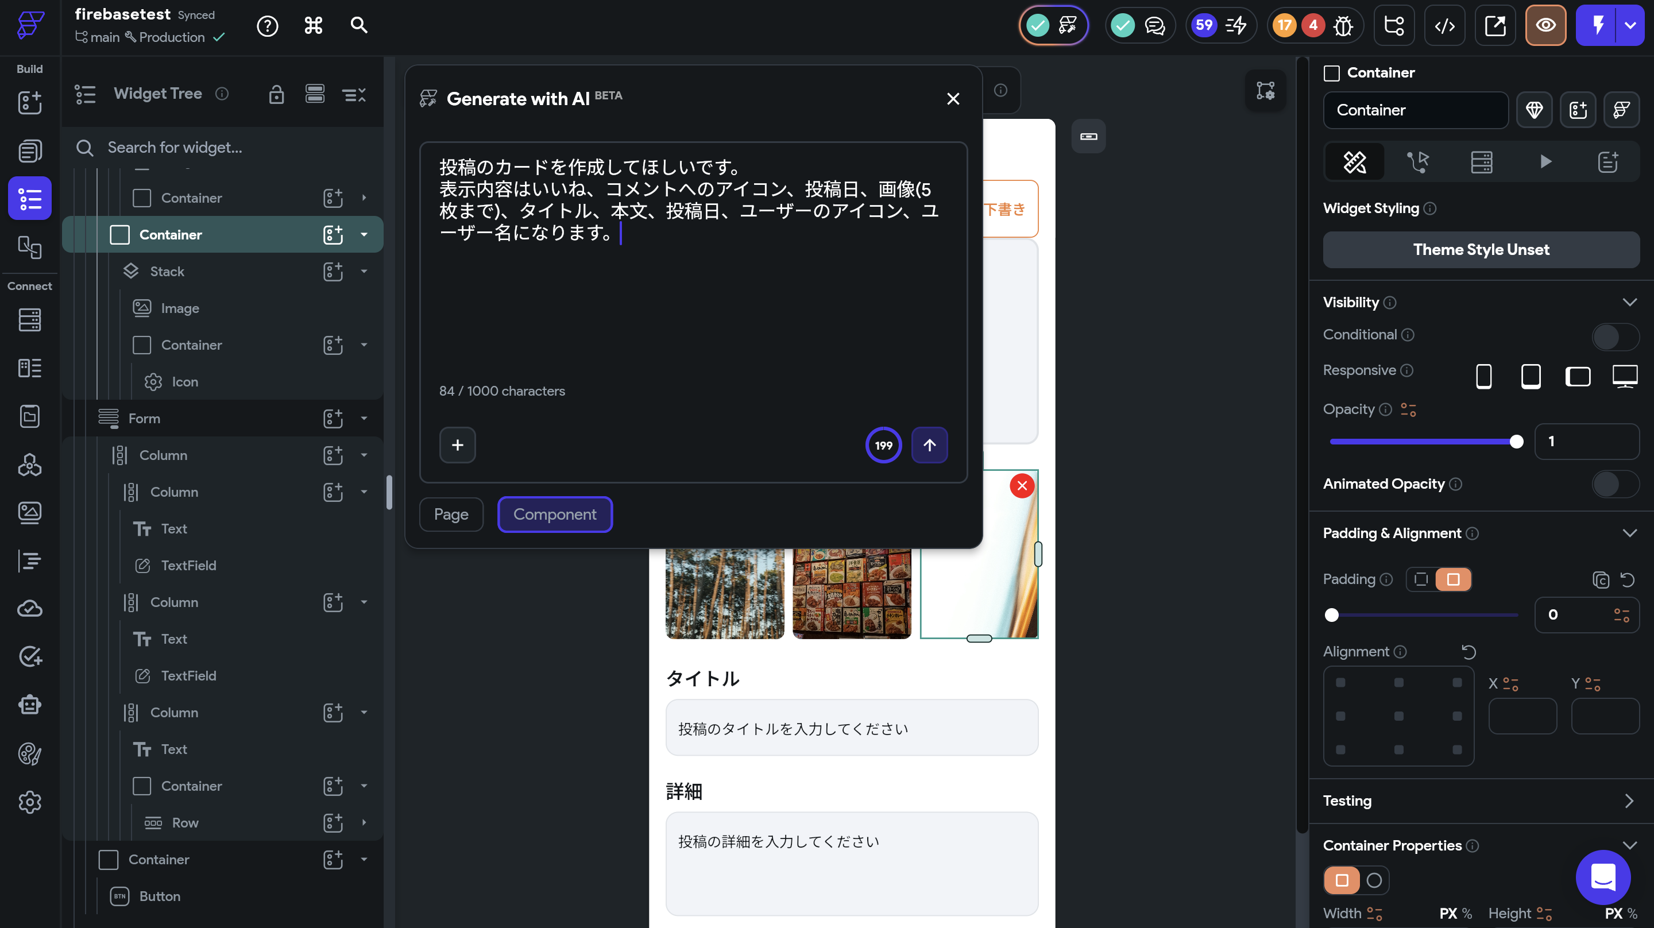1654x928 pixels.
Task: Collapse the Padding & Alignment section
Action: (1630, 533)
